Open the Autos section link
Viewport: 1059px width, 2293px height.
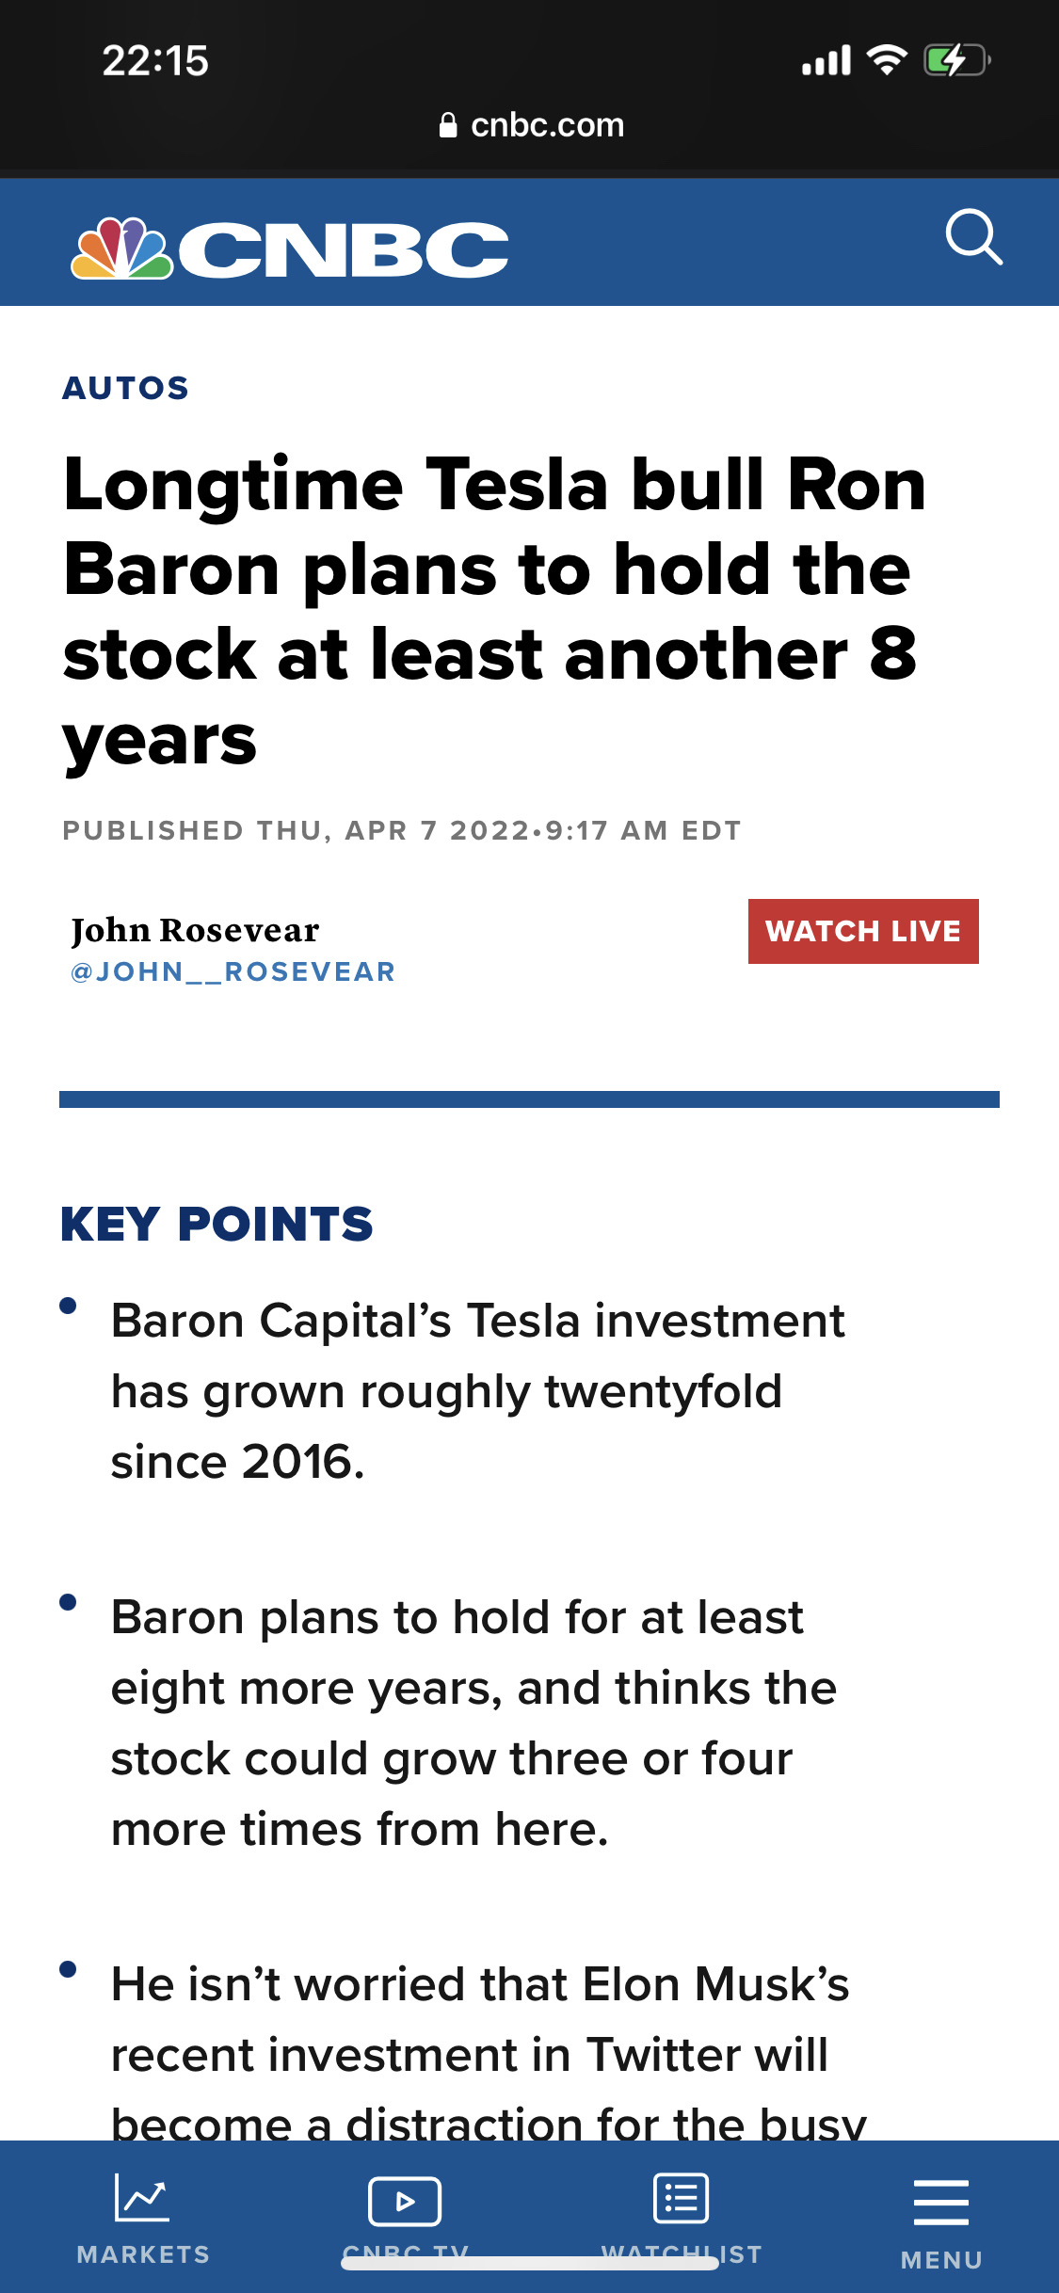tap(126, 388)
